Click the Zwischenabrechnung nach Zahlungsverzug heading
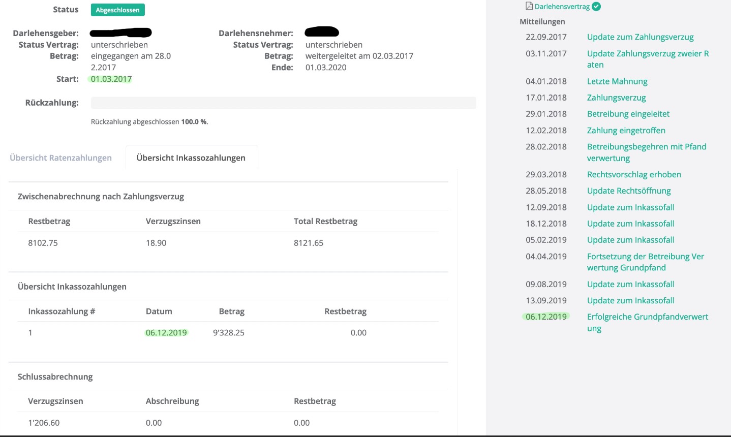The height and width of the screenshot is (437, 731). tap(101, 197)
